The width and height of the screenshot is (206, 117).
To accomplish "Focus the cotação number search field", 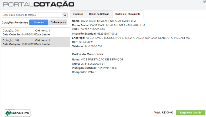I will (x=32, y=15).
